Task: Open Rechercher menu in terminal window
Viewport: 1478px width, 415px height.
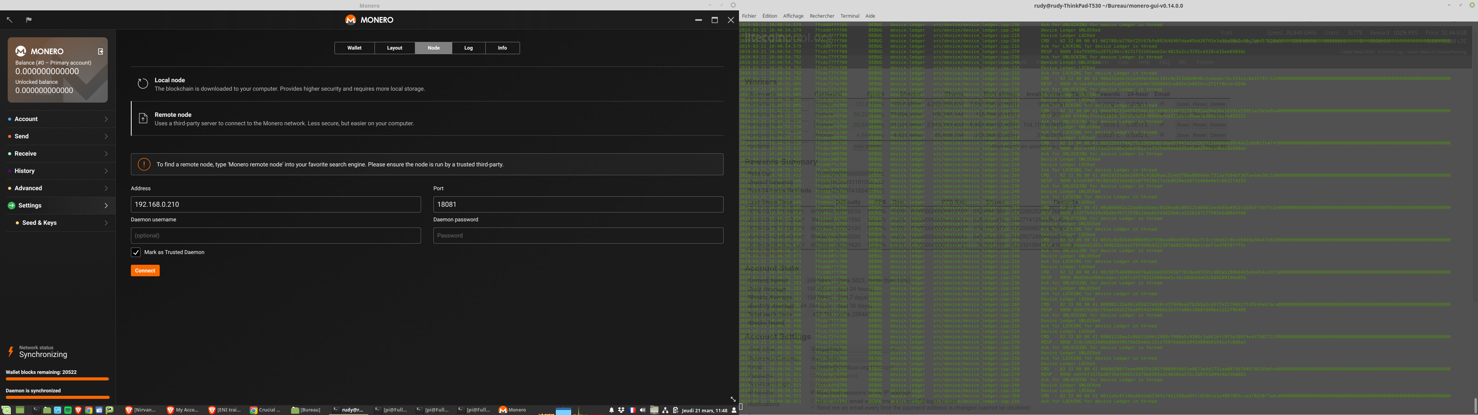Action: click(x=822, y=16)
